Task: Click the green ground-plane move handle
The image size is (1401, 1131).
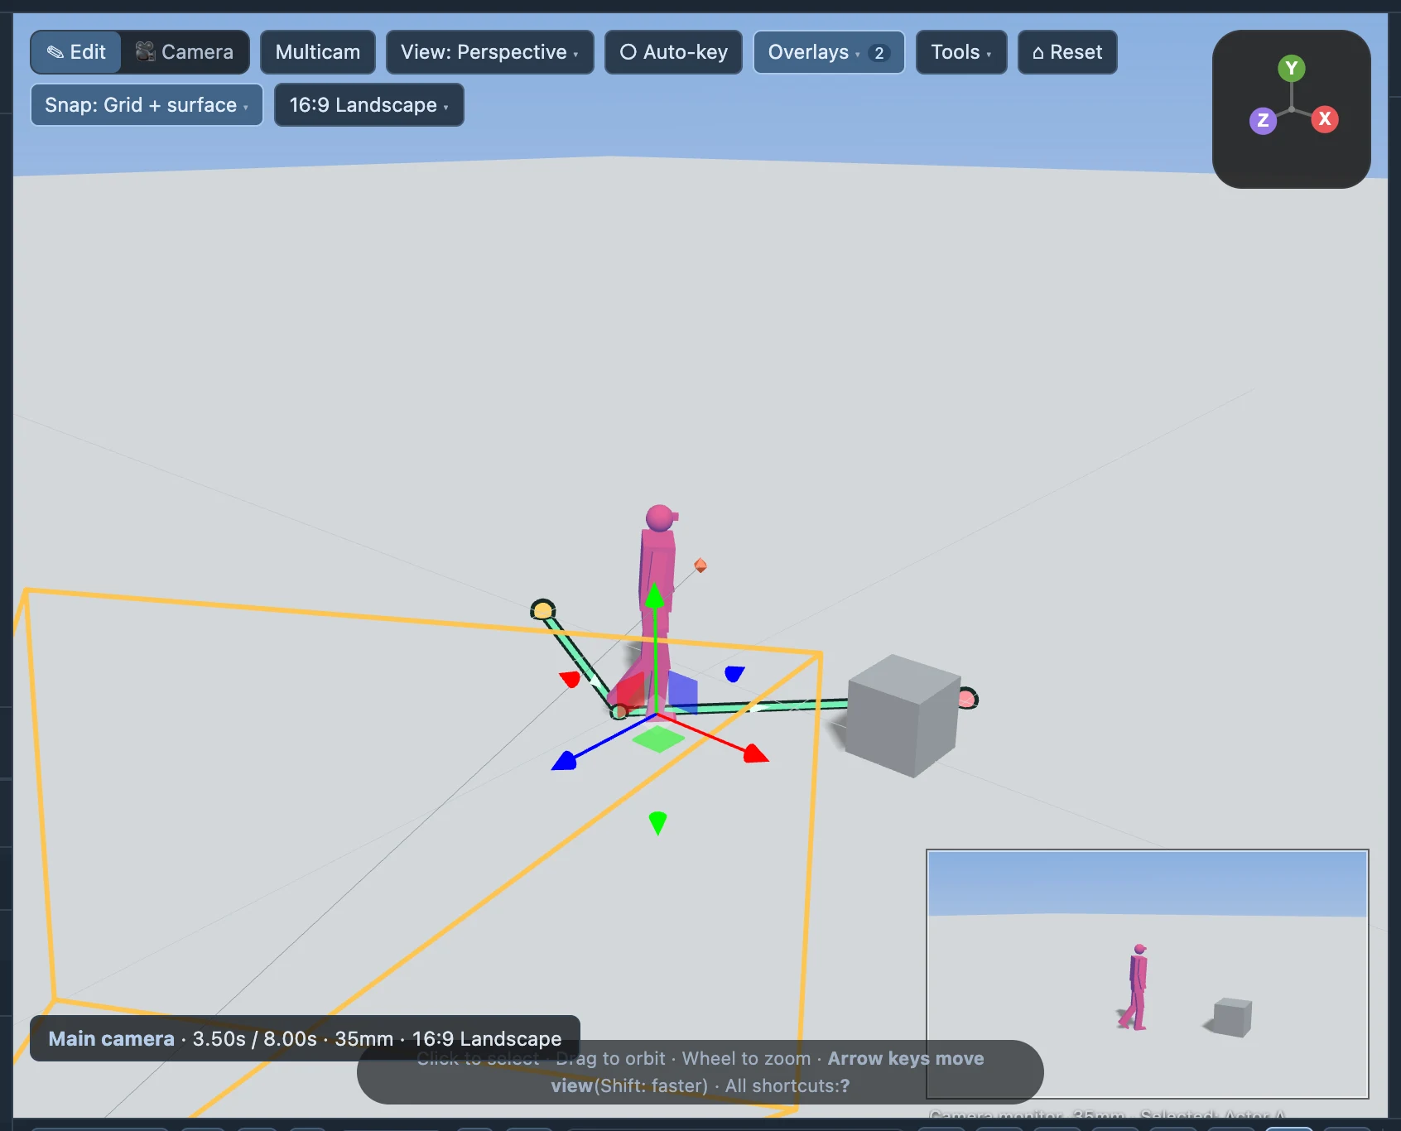Action: [658, 739]
